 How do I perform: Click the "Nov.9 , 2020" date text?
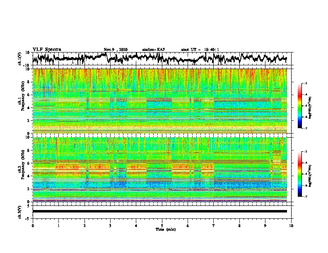coord(116,50)
